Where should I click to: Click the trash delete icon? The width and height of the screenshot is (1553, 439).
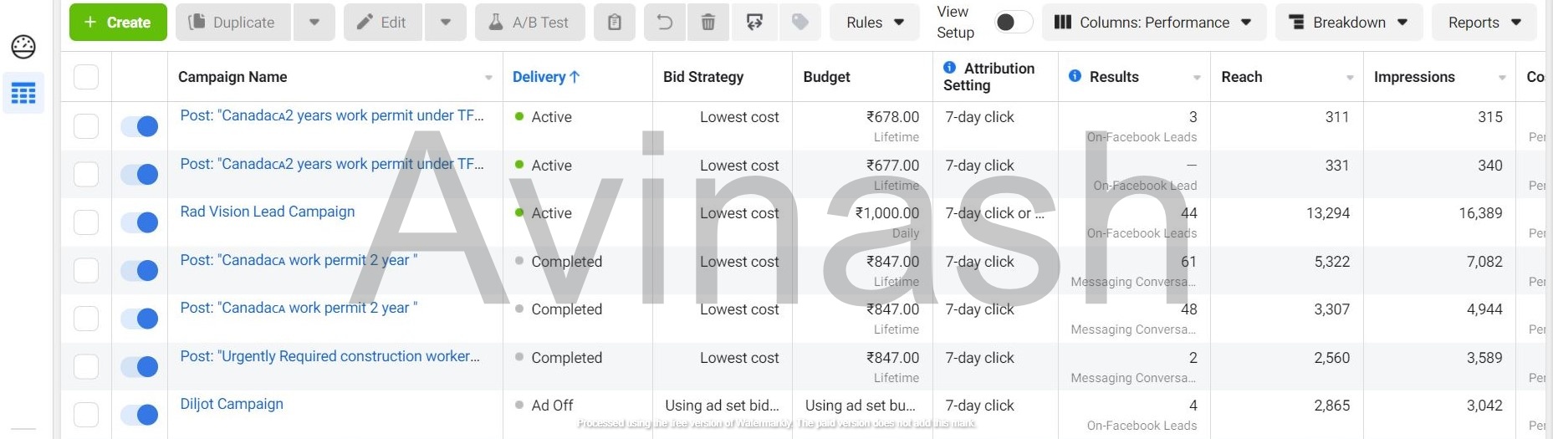point(708,23)
